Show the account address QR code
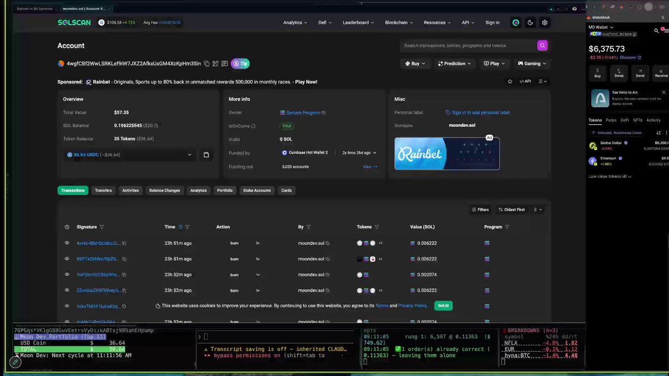Image resolution: width=669 pixels, height=376 pixels. 215,64
